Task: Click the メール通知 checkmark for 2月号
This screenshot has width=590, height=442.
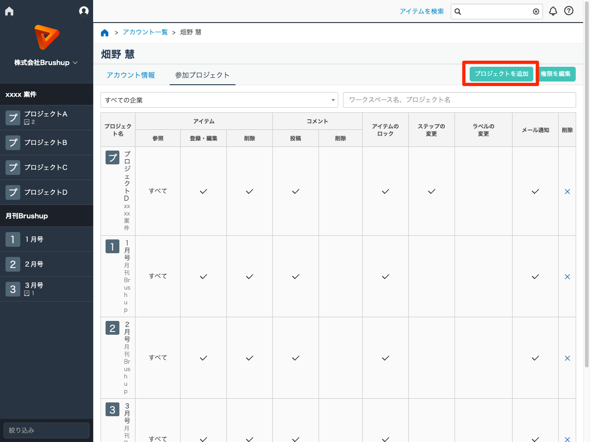Action: tap(535, 358)
